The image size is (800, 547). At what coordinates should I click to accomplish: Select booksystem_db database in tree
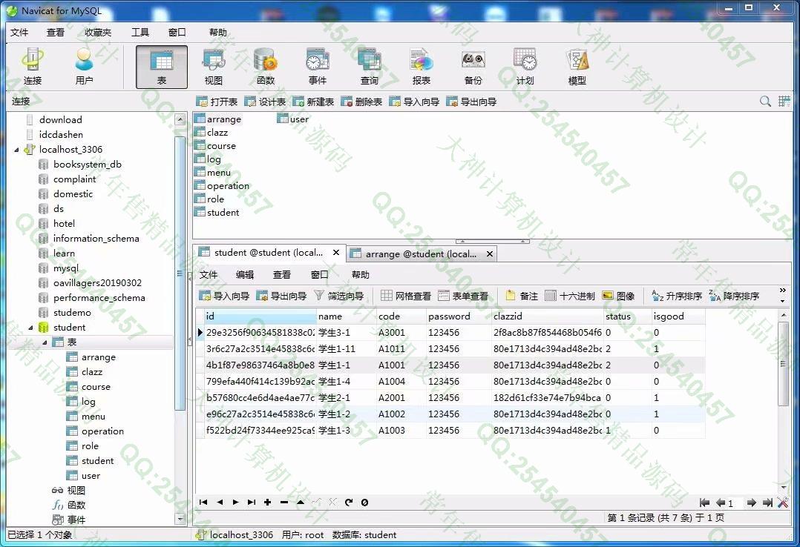pos(88,164)
